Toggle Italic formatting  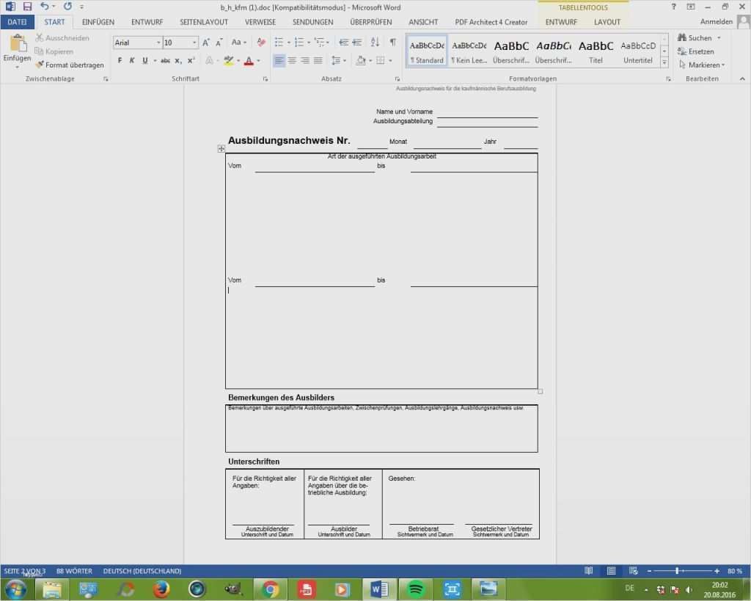click(x=131, y=59)
